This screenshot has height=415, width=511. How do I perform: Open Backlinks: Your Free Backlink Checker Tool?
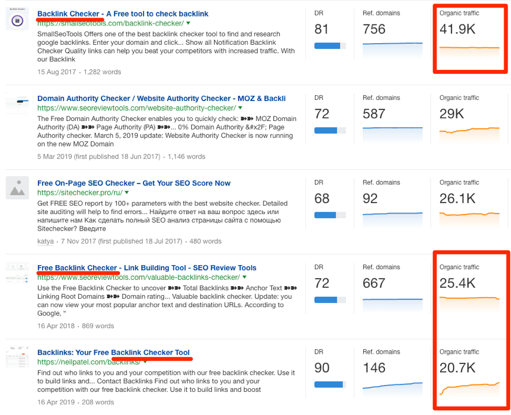114,353
